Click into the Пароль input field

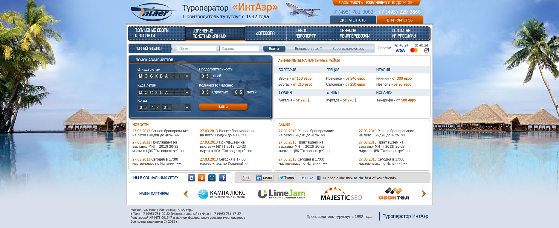pos(239,49)
